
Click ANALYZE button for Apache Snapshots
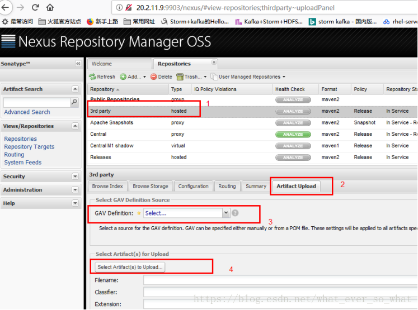pos(293,123)
